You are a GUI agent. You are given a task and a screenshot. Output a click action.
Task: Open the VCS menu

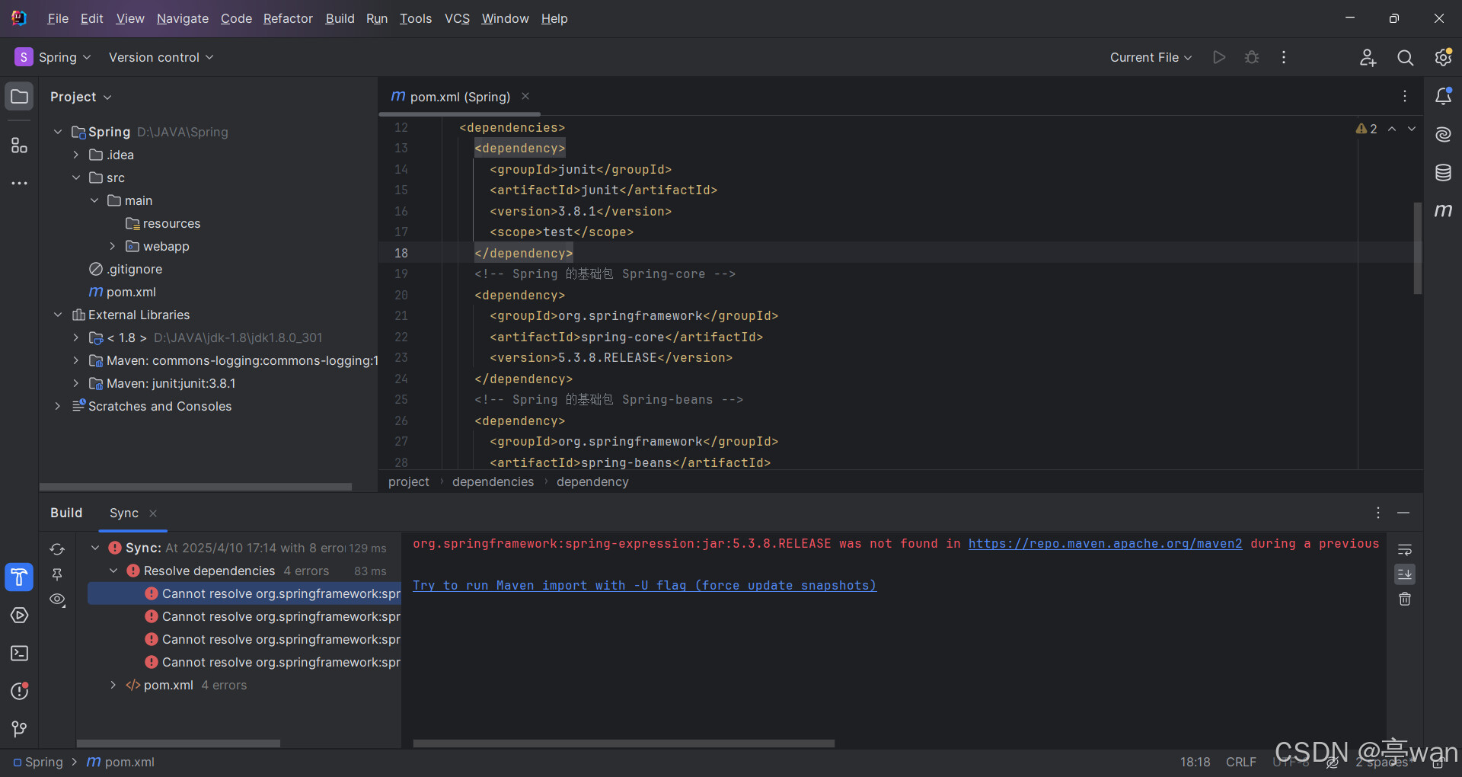point(457,18)
